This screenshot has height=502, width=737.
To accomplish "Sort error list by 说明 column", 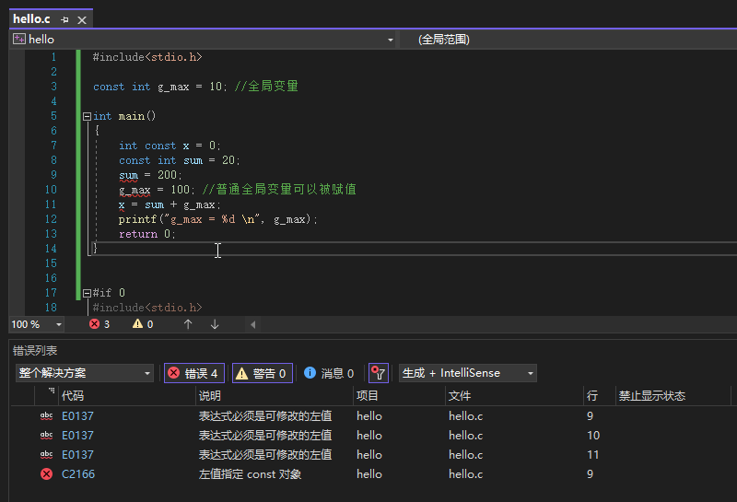I will pos(210,396).
